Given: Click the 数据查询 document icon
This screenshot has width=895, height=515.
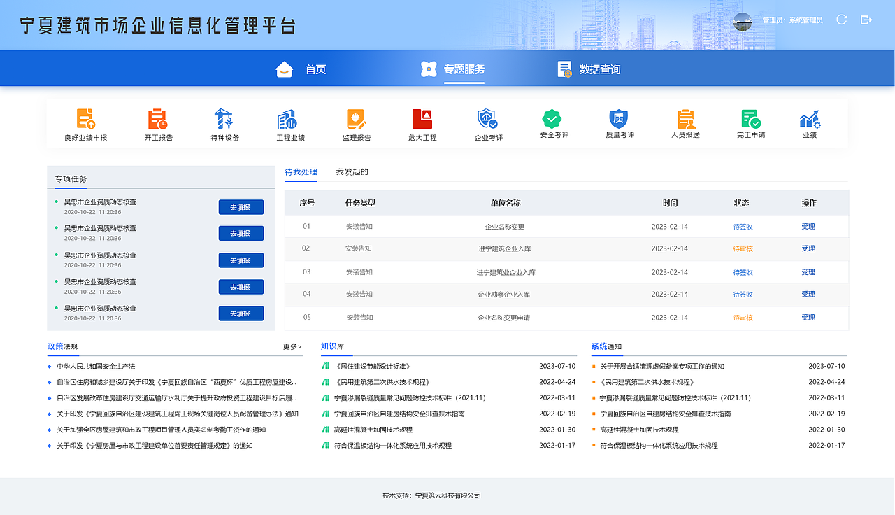Looking at the screenshot, I should tap(565, 69).
